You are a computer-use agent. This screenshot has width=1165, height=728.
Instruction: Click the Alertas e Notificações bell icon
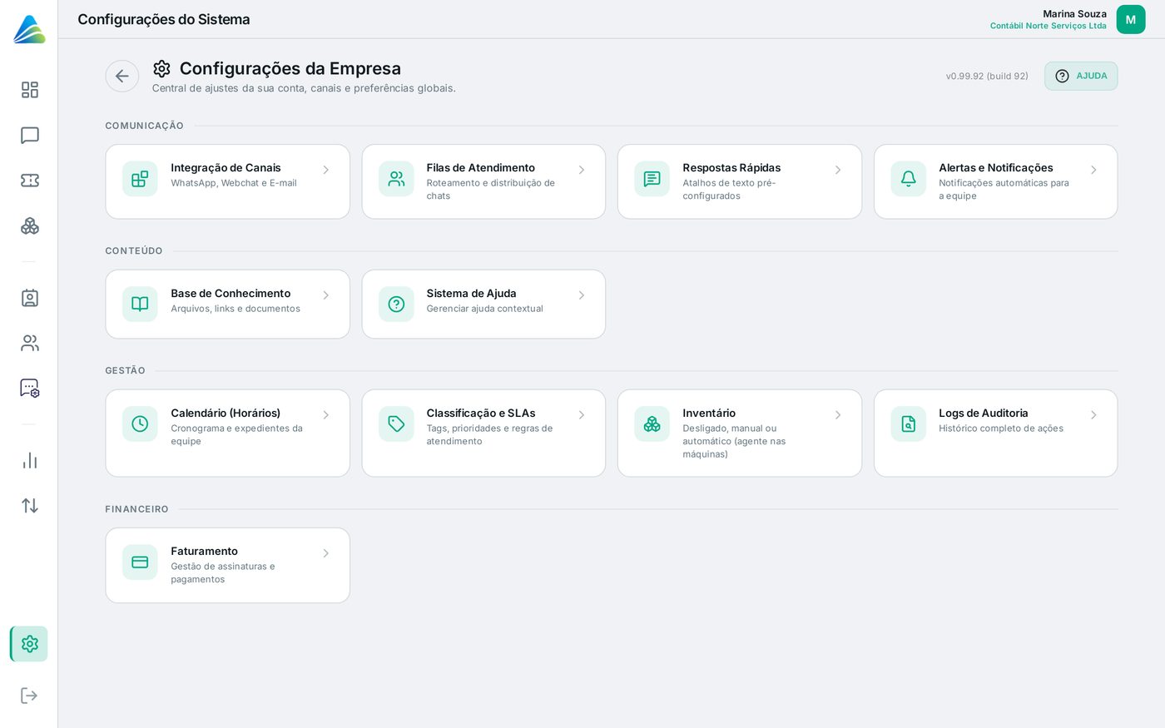[x=909, y=179]
